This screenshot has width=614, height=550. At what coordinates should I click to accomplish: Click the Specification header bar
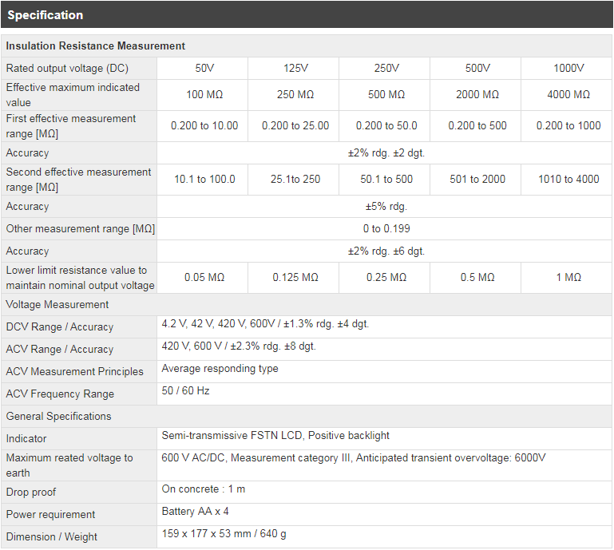(307, 15)
